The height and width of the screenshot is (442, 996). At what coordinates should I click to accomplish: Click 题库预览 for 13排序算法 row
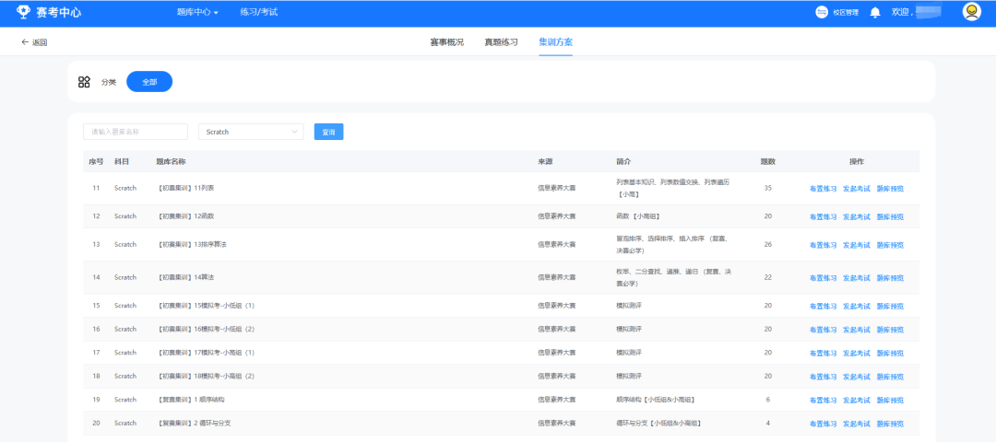(890, 246)
